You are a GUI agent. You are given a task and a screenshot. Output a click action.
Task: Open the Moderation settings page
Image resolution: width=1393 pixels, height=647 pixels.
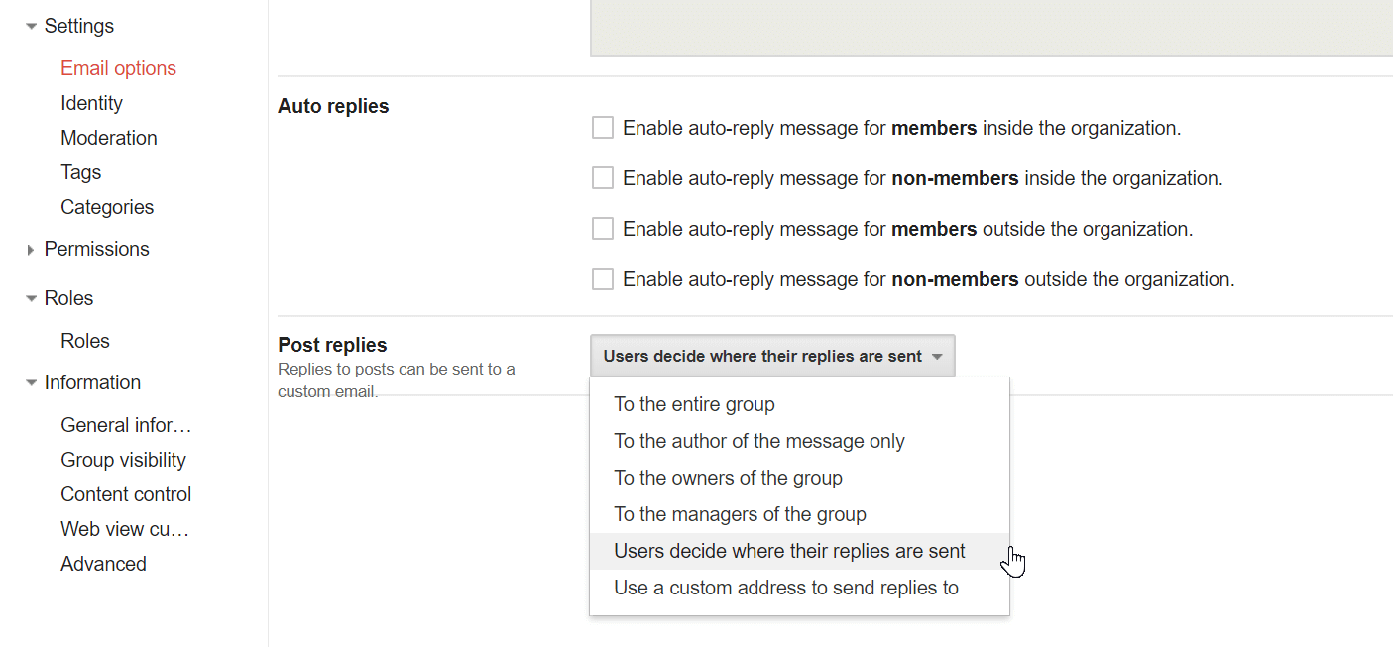[109, 138]
